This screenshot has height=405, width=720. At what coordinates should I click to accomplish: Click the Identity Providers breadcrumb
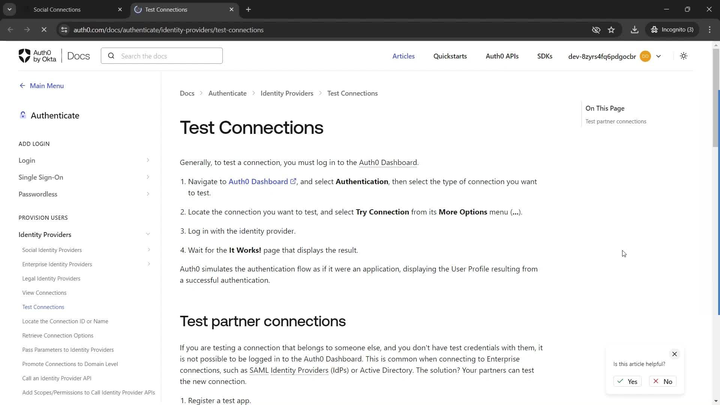(x=287, y=93)
